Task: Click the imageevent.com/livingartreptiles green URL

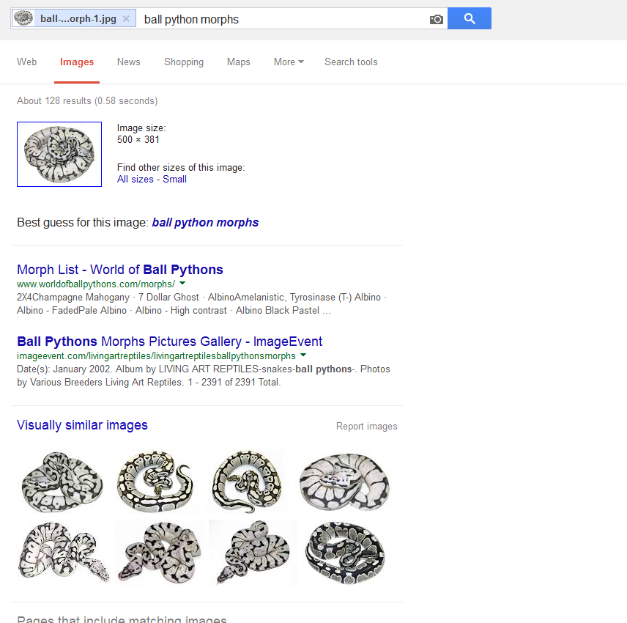Action: pyautogui.click(x=156, y=356)
